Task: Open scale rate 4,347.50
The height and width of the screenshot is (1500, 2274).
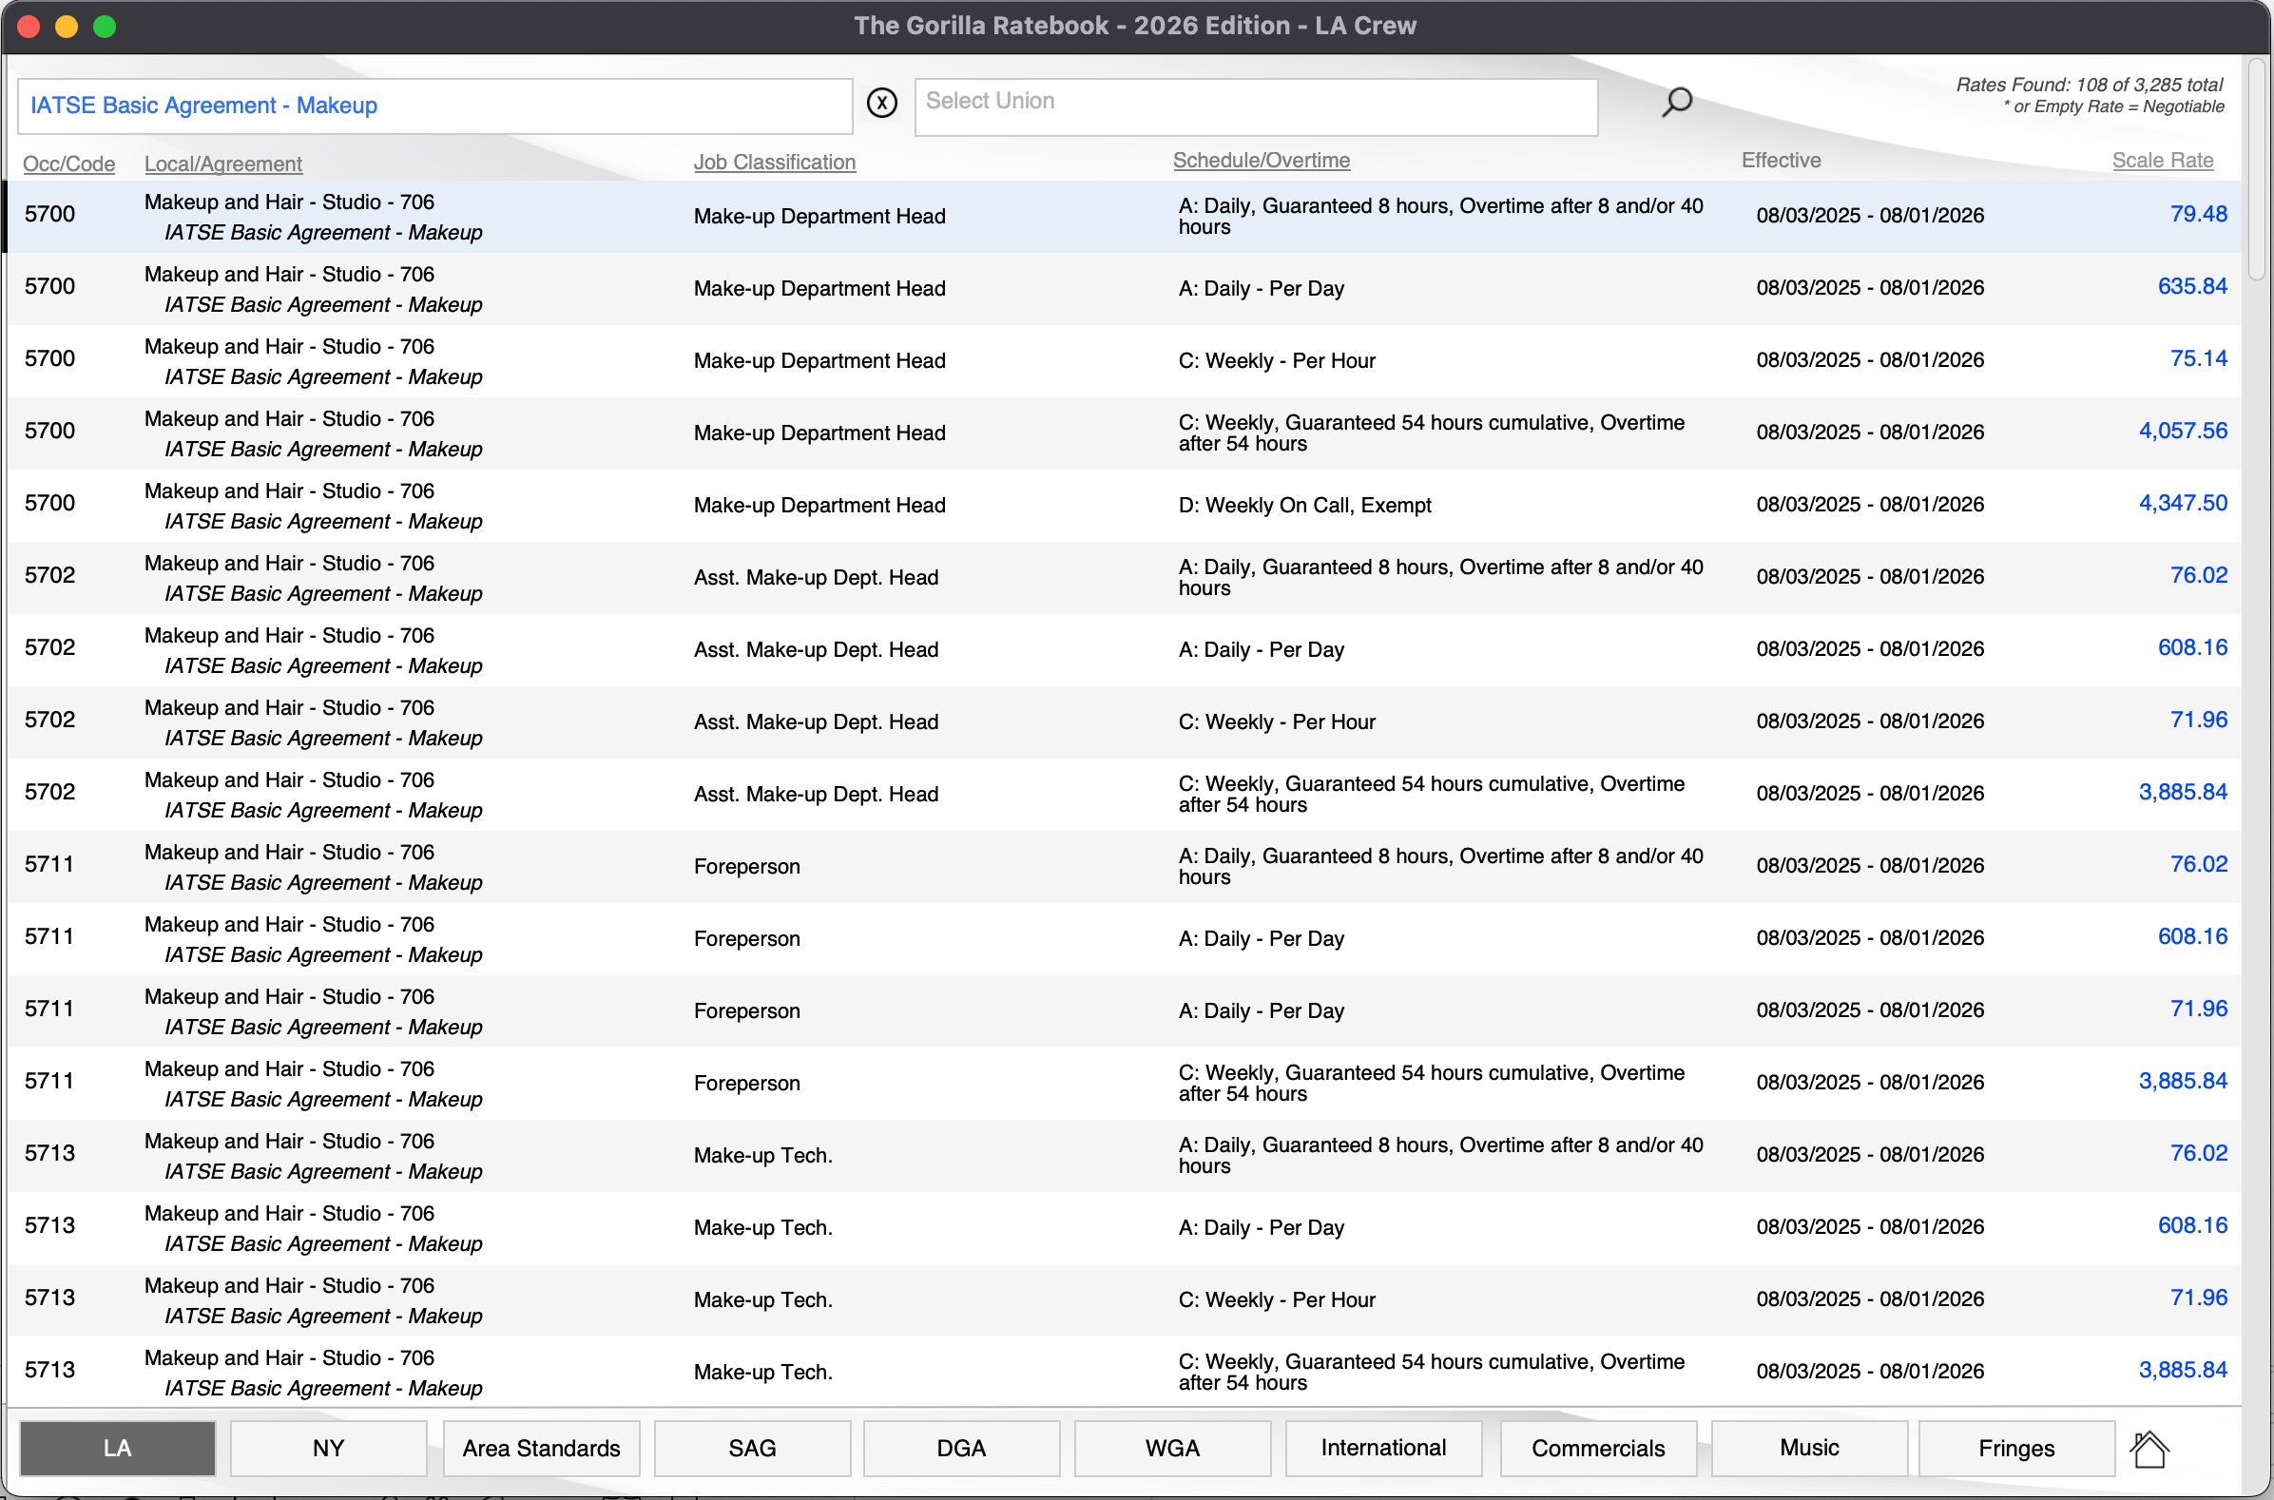Action: [x=2182, y=503]
